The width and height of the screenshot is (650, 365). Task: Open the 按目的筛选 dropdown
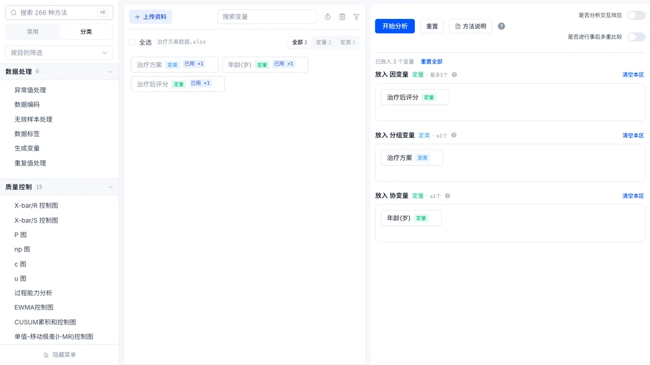(59, 52)
